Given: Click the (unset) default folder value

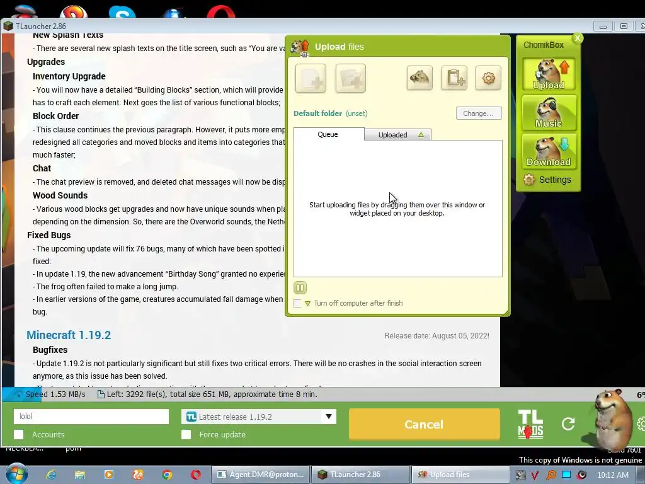Looking at the screenshot, I should (357, 113).
